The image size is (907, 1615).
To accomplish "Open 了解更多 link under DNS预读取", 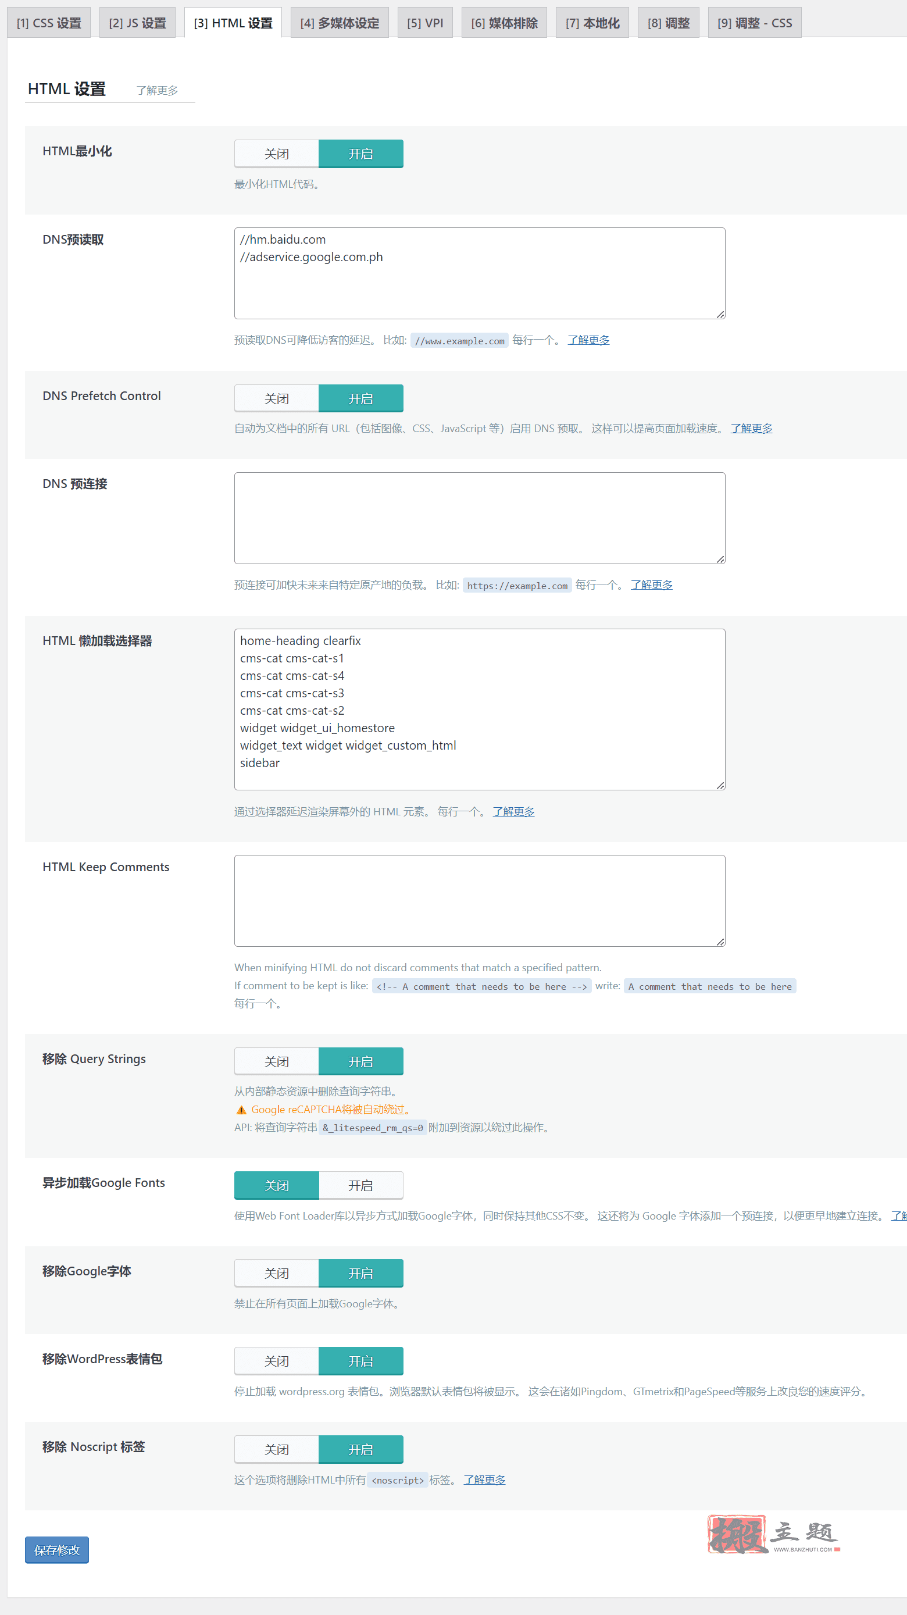I will pos(588,340).
